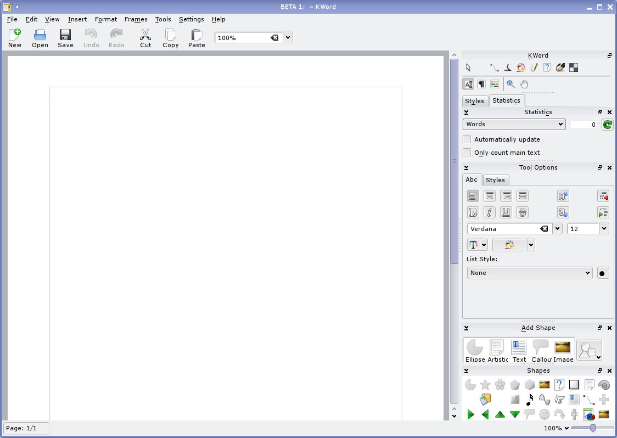The height and width of the screenshot is (438, 617).
Task: Toggle justified alignment
Action: pos(523,196)
